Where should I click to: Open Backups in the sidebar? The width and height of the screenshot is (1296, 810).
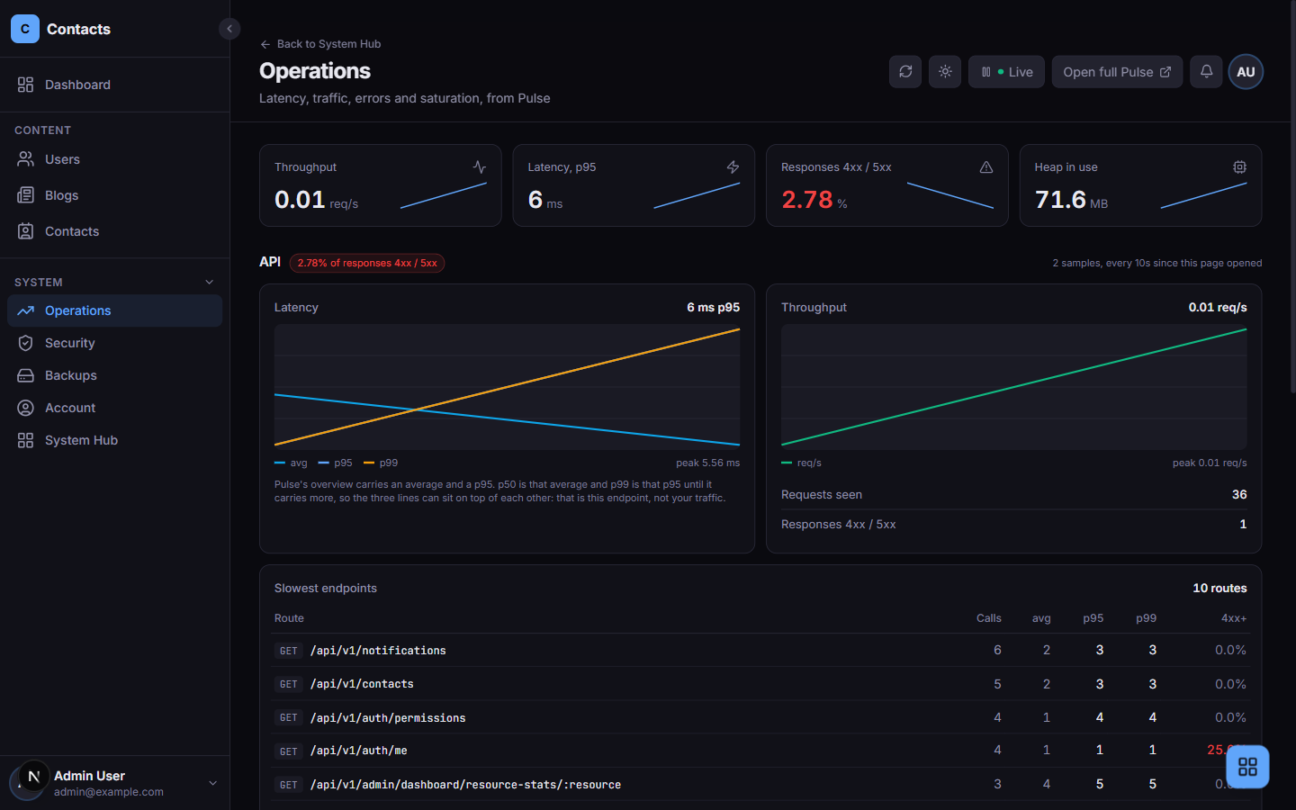point(114,375)
